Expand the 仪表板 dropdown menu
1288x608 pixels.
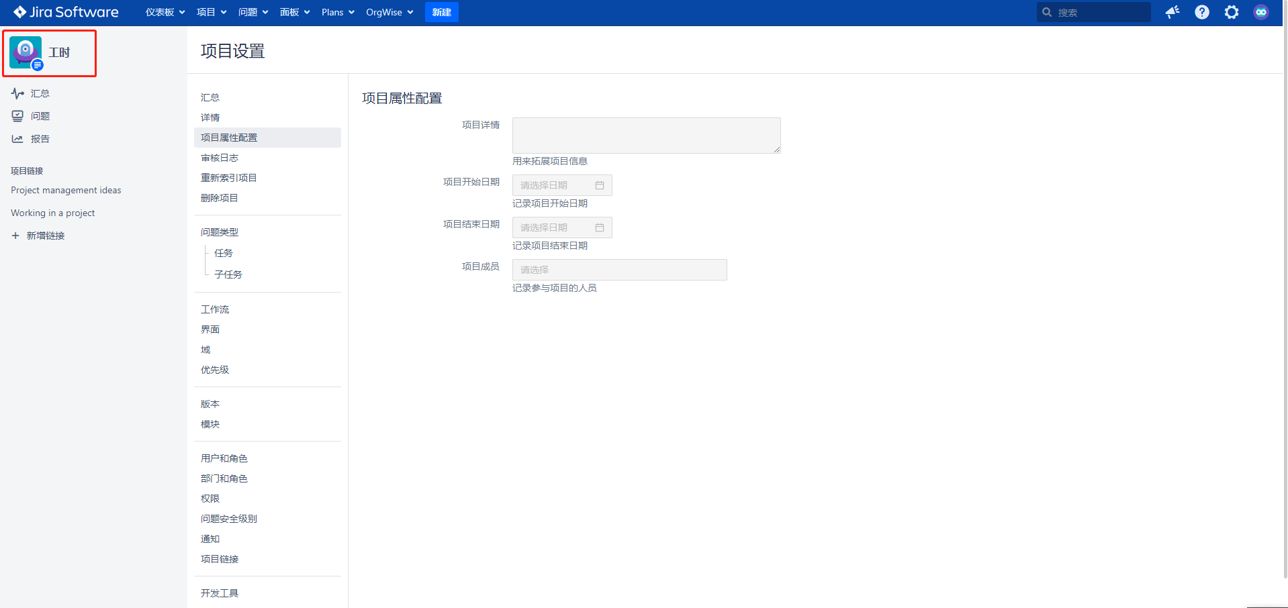click(x=165, y=12)
